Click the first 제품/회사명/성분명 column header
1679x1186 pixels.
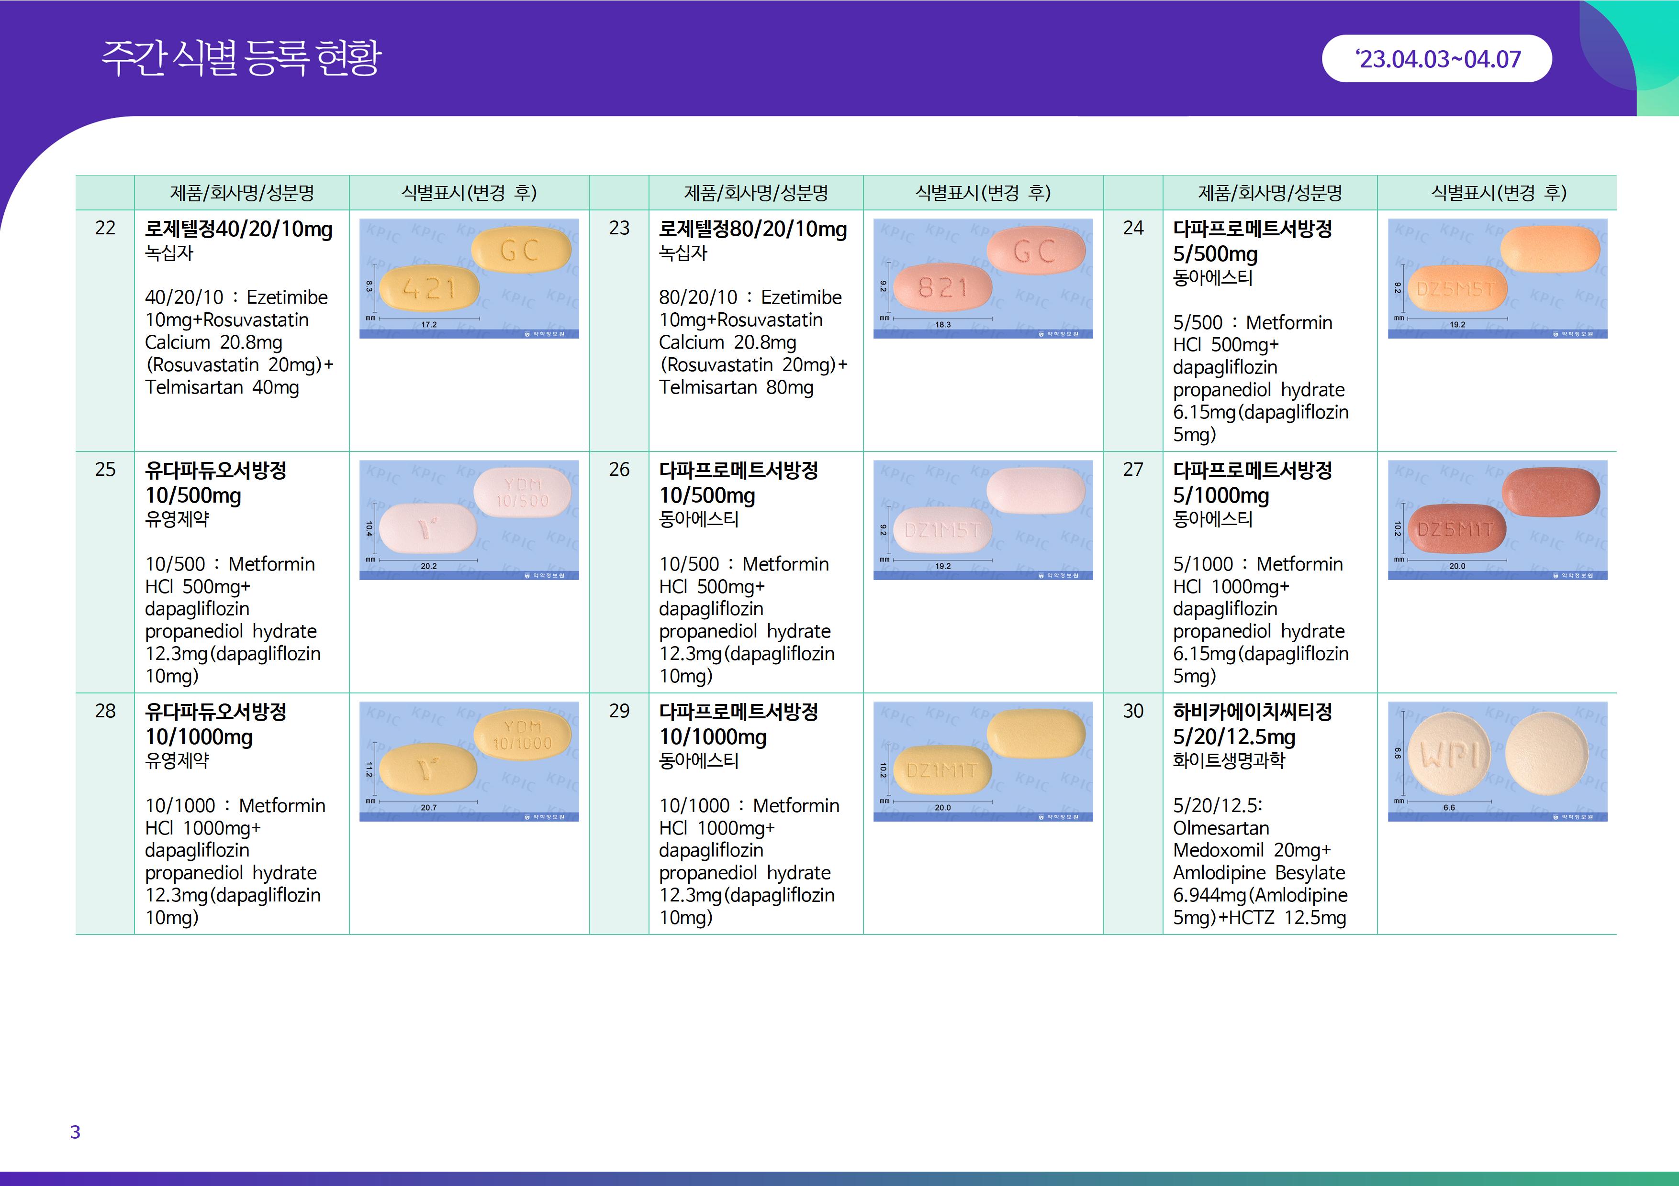[241, 193]
